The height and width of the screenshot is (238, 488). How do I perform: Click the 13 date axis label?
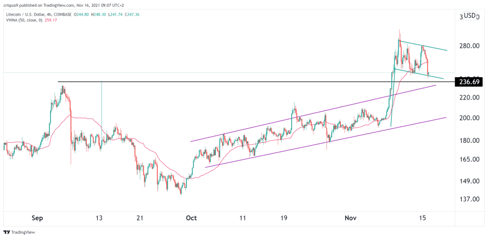[99, 218]
